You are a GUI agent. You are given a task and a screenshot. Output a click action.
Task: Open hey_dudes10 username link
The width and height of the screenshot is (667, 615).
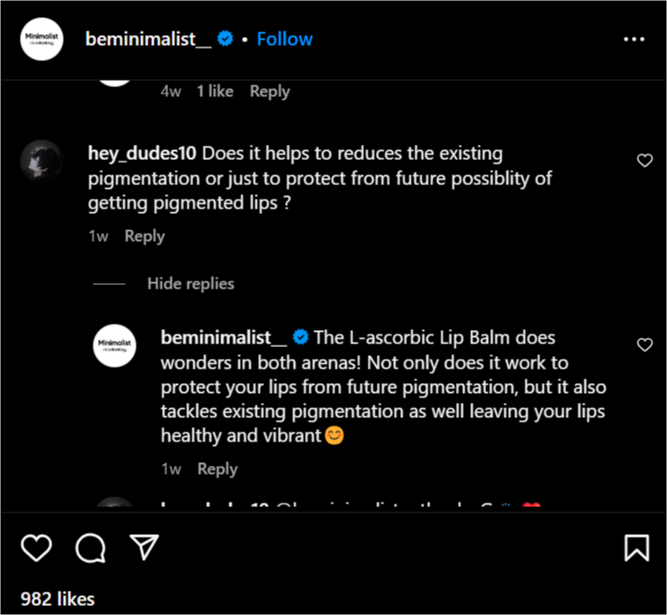[x=142, y=153]
